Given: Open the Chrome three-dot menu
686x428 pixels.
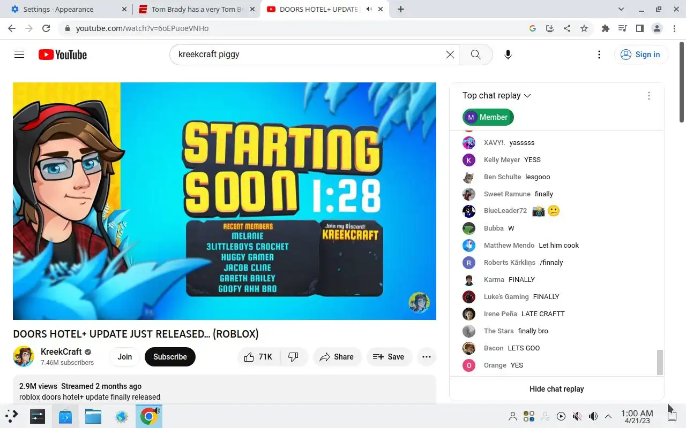Looking at the screenshot, I should 674,28.
